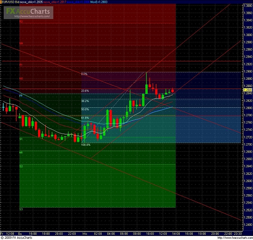Click 1.2500 on the price axis
Image resolution: width=253 pixels, height=240 pixels.
[248, 217]
